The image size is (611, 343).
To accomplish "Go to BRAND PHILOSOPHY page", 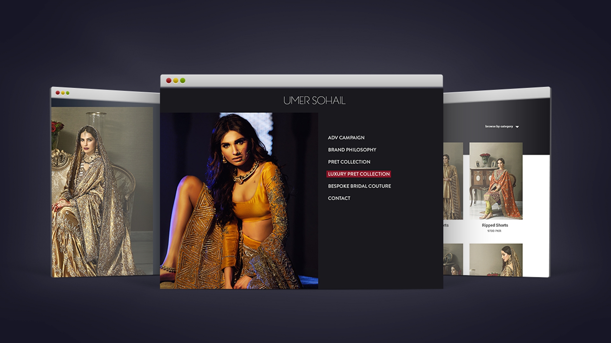I will click(352, 150).
